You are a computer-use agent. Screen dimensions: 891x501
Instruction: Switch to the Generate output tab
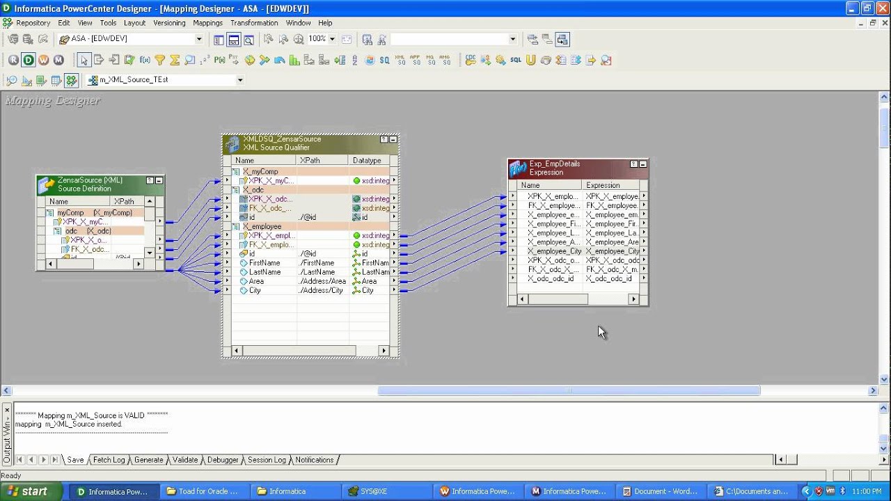pos(148,460)
